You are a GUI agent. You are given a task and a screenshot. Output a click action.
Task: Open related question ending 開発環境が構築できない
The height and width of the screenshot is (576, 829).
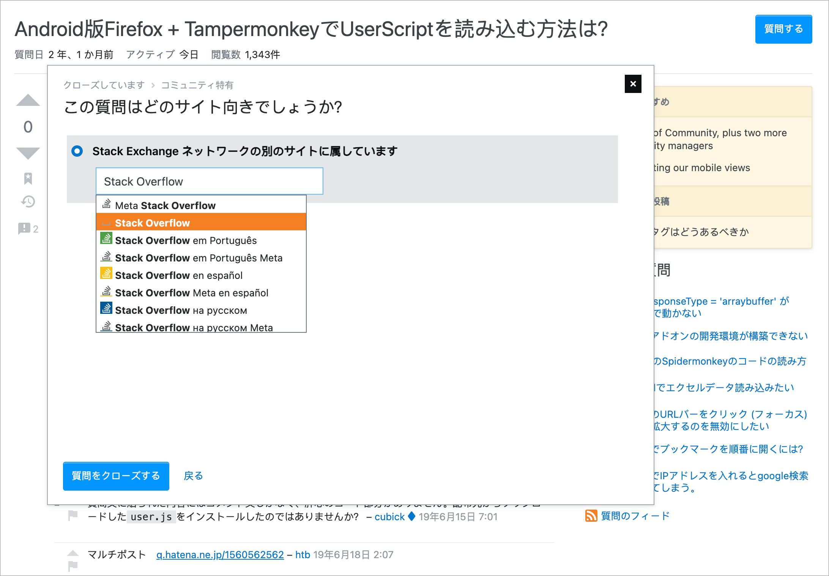(x=730, y=336)
